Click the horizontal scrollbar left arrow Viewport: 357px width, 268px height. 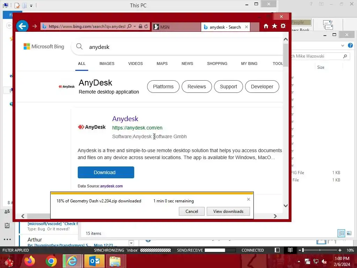click(23, 216)
